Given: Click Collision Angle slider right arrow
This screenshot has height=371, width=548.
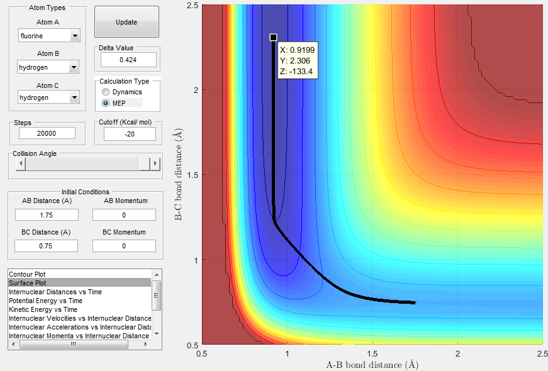Looking at the screenshot, I should [155, 163].
